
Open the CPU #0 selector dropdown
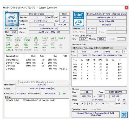(x=11, y=29)
